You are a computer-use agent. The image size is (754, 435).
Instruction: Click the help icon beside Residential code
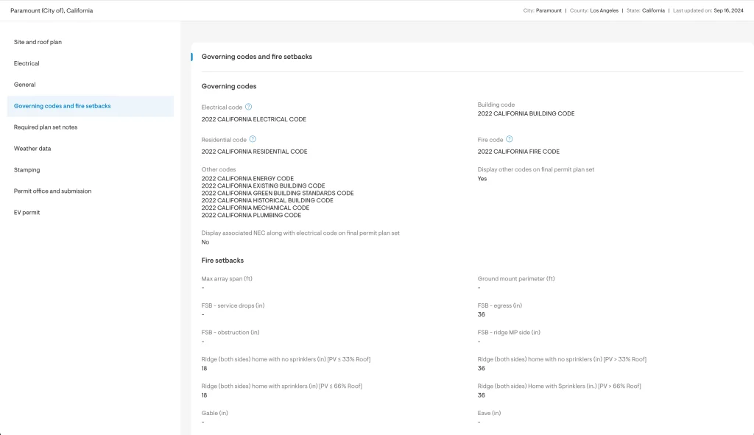(x=253, y=139)
